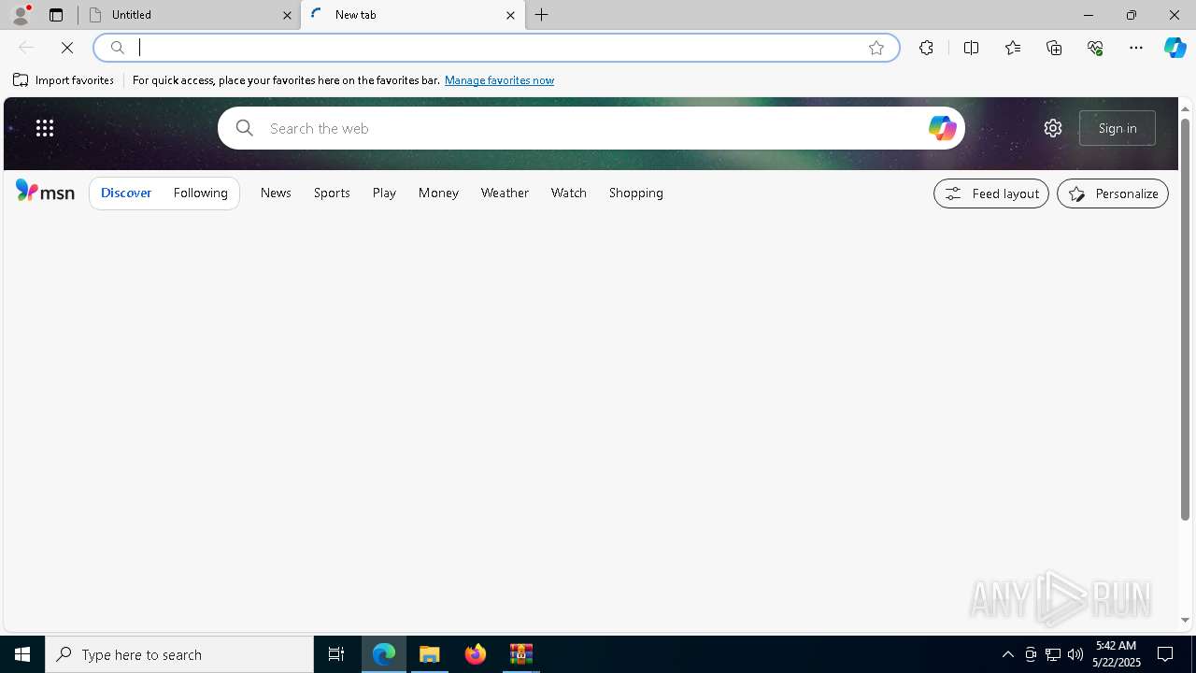Screen dimensions: 1196x673
Task: Open Manage favorites now link
Action: click(499, 80)
